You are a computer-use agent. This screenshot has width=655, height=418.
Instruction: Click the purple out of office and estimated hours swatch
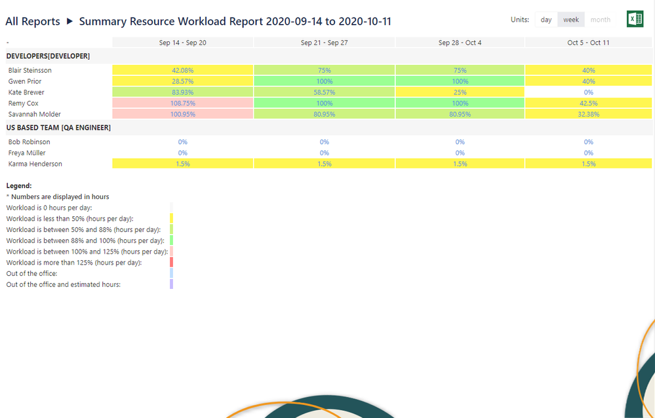171,284
